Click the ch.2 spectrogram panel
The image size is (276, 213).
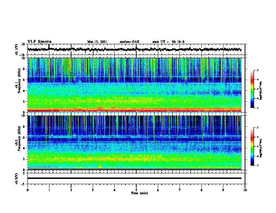[x=134, y=143]
